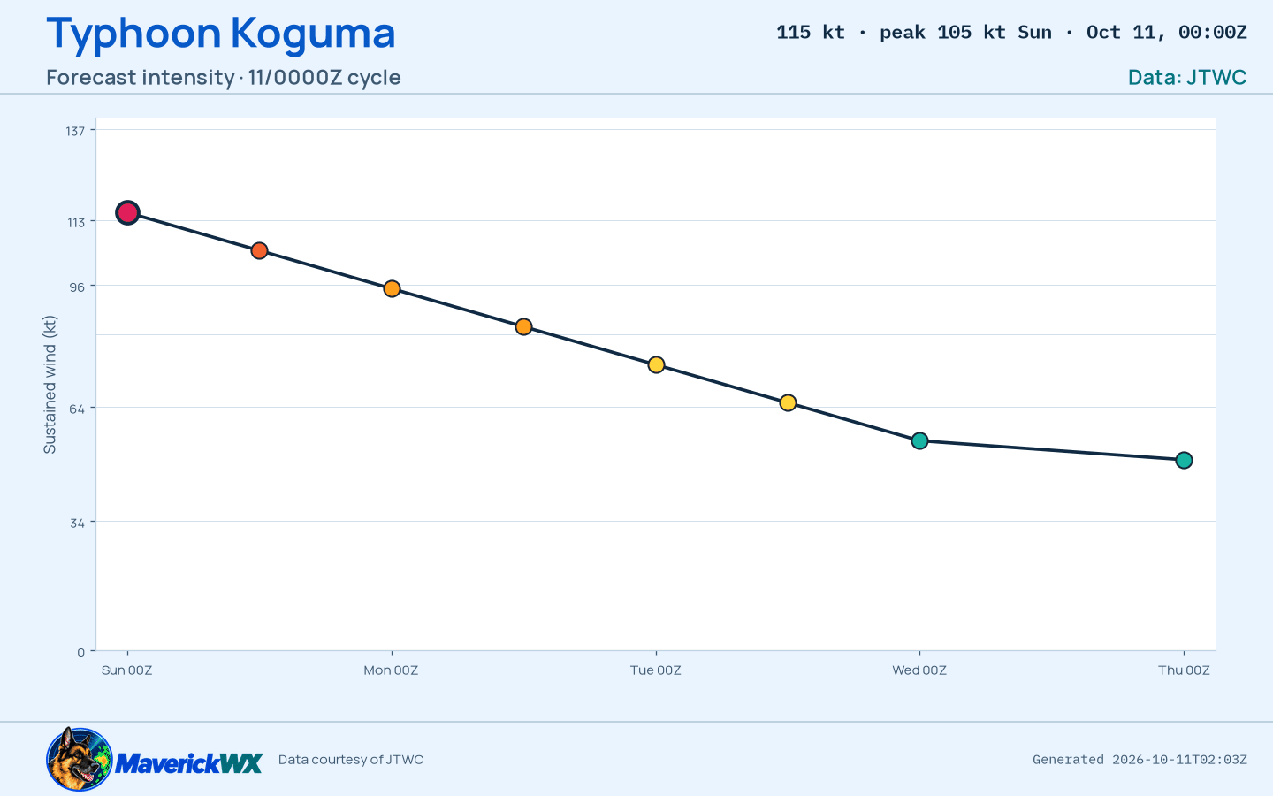Click the 'Data: JTWC' source label

coord(1187,77)
